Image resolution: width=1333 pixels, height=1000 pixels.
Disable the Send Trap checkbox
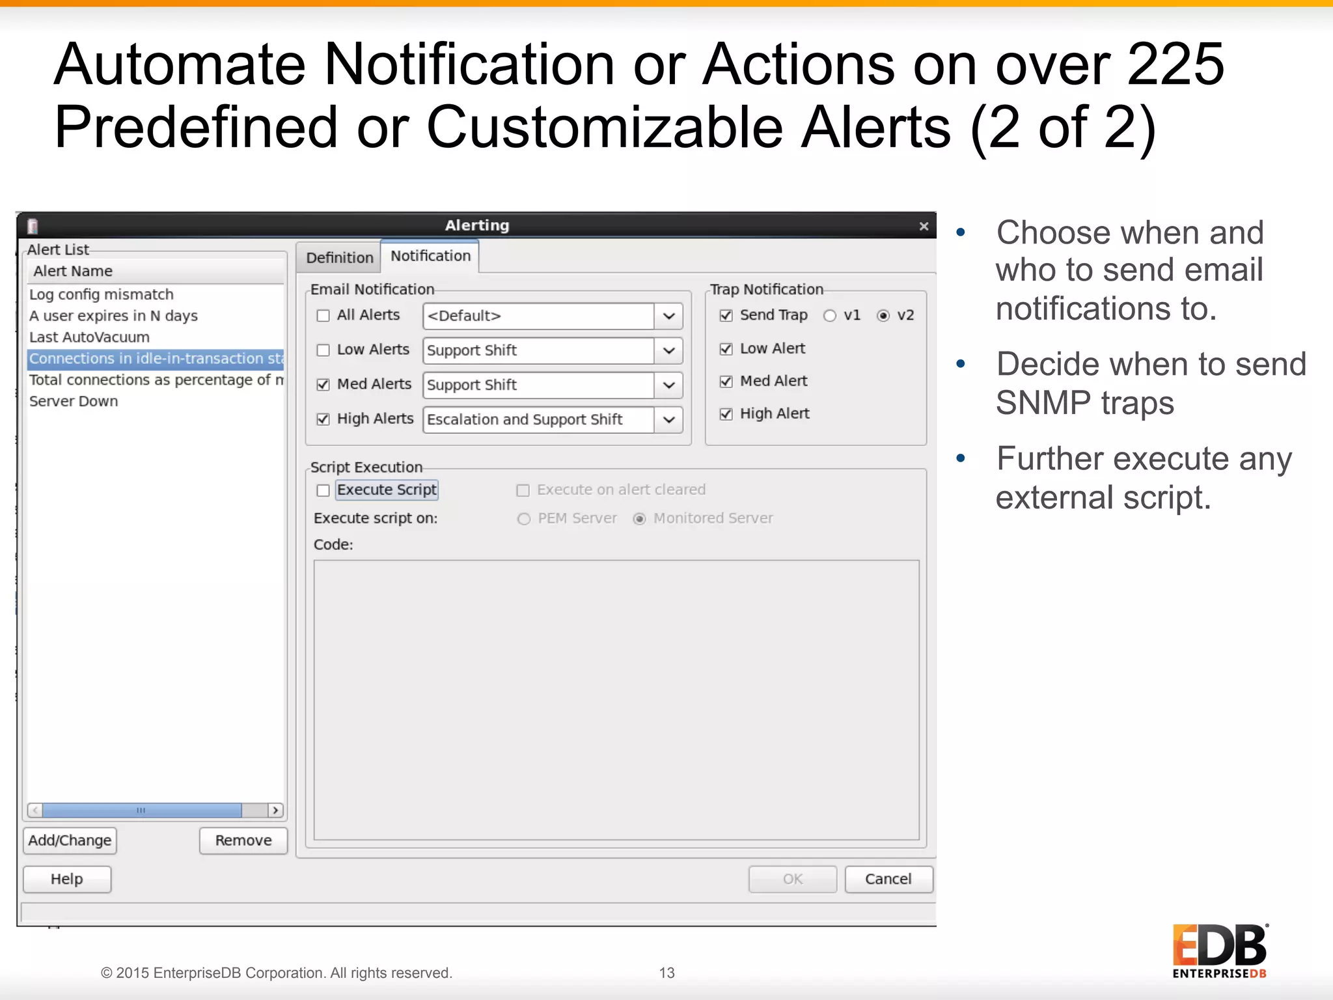[726, 316]
